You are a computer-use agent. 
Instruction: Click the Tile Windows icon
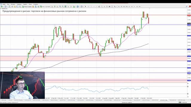tap(65, 7)
